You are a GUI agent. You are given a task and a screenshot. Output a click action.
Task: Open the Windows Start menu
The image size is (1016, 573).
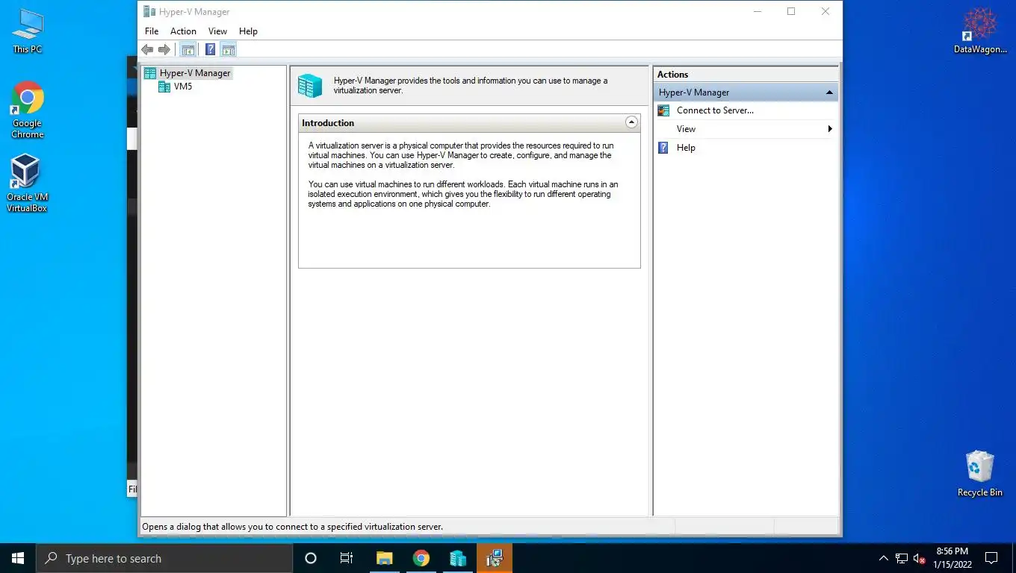(x=18, y=558)
